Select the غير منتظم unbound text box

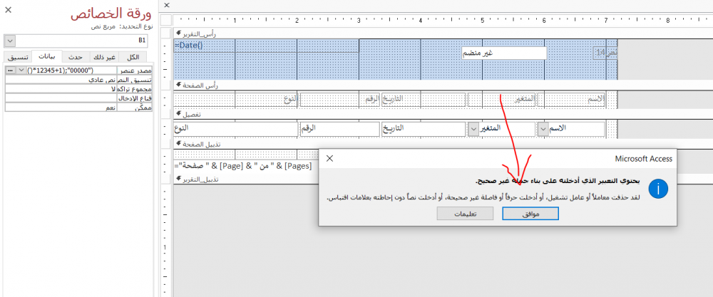pos(503,53)
